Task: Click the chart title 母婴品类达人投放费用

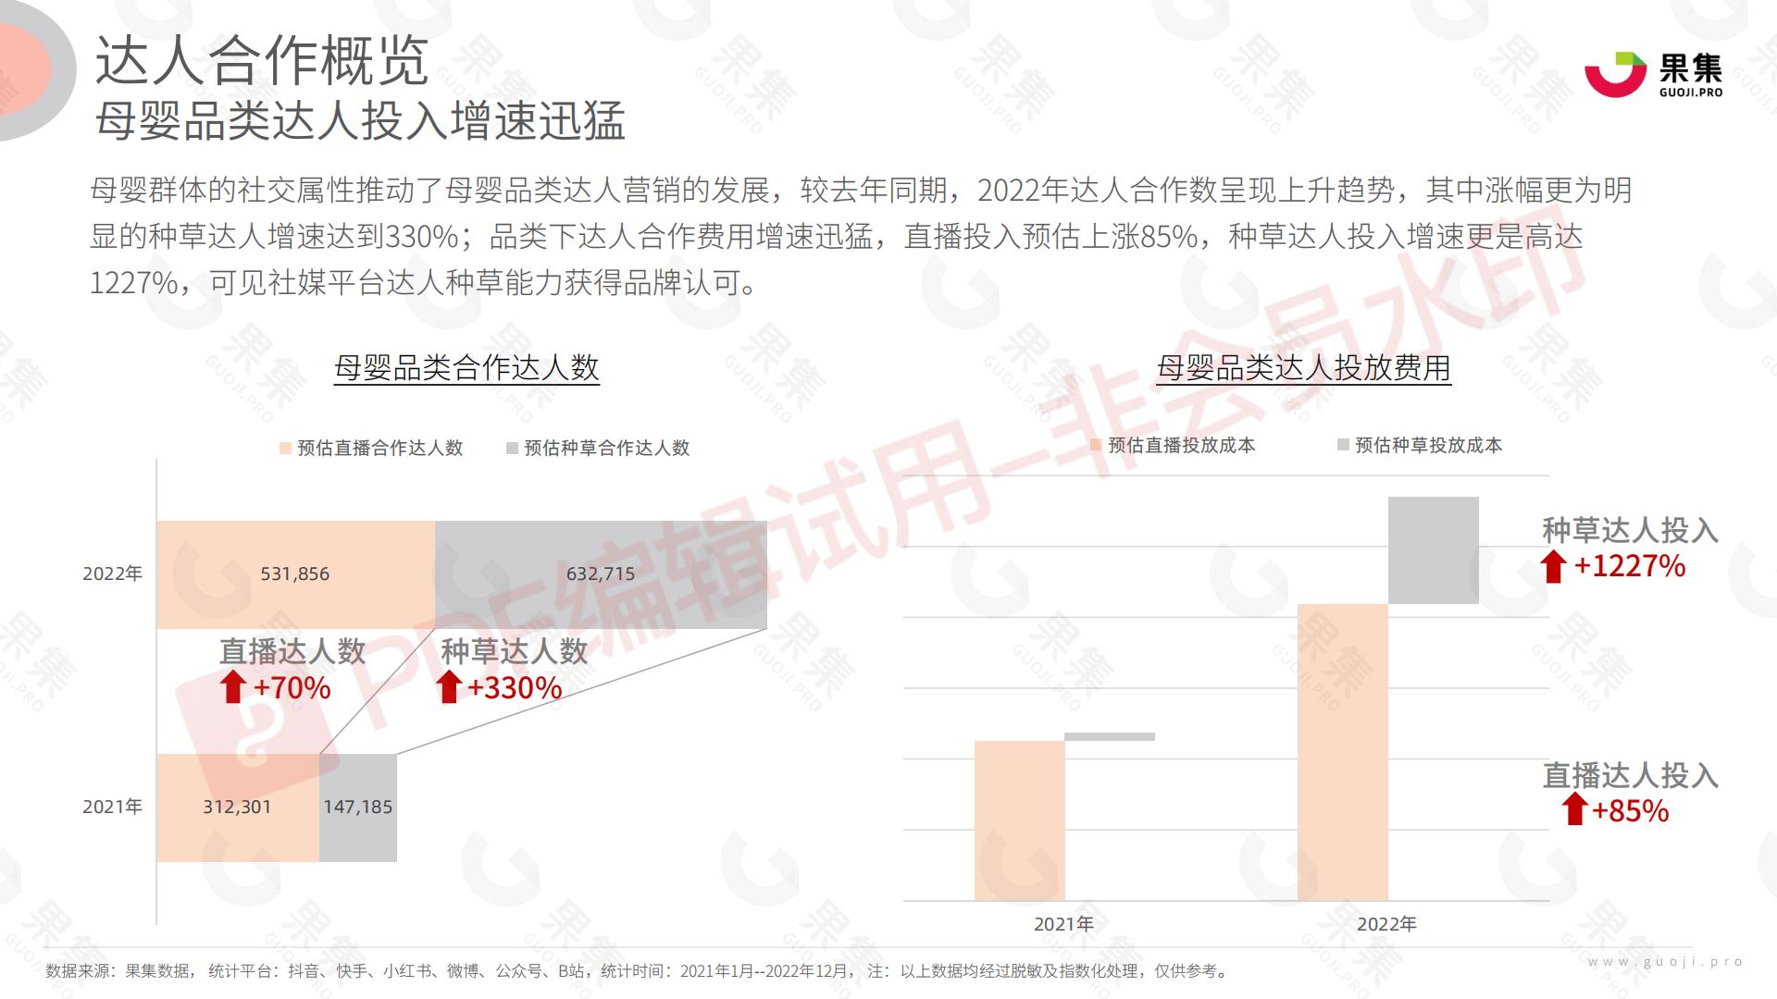Action: (x=1304, y=368)
